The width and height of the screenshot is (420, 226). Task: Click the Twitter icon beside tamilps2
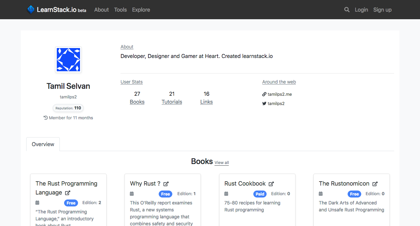click(x=264, y=103)
